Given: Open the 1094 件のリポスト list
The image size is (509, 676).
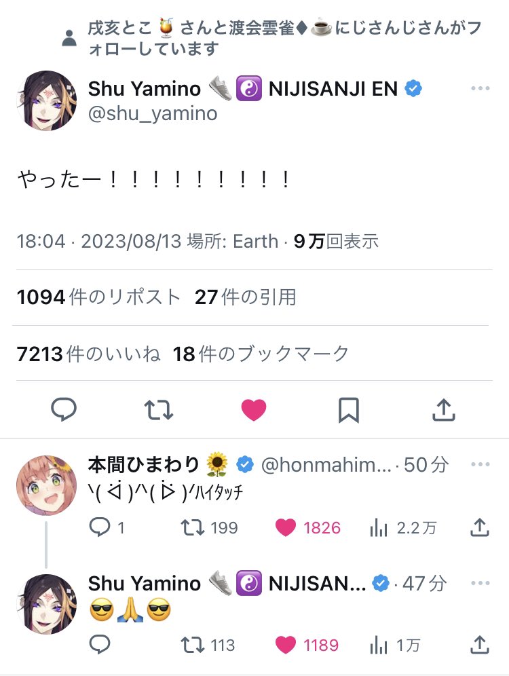Looking at the screenshot, I should pyautogui.click(x=99, y=297).
